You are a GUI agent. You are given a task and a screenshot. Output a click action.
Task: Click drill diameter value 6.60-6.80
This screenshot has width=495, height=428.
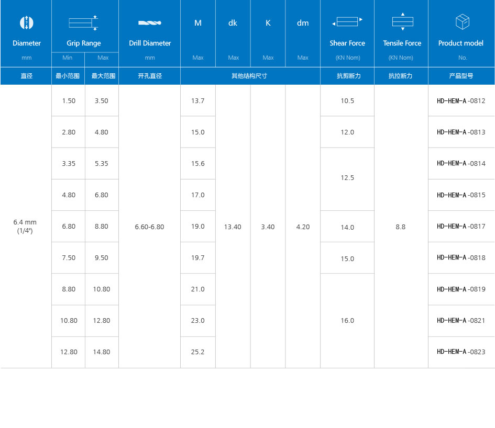[149, 227]
